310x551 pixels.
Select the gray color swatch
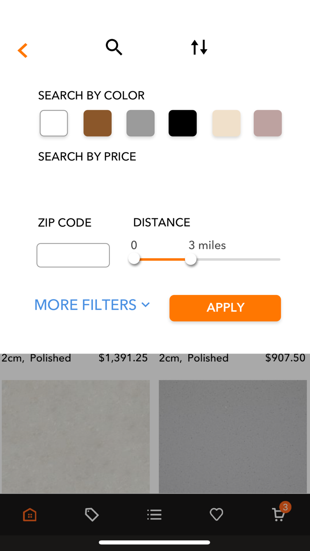[x=140, y=123]
